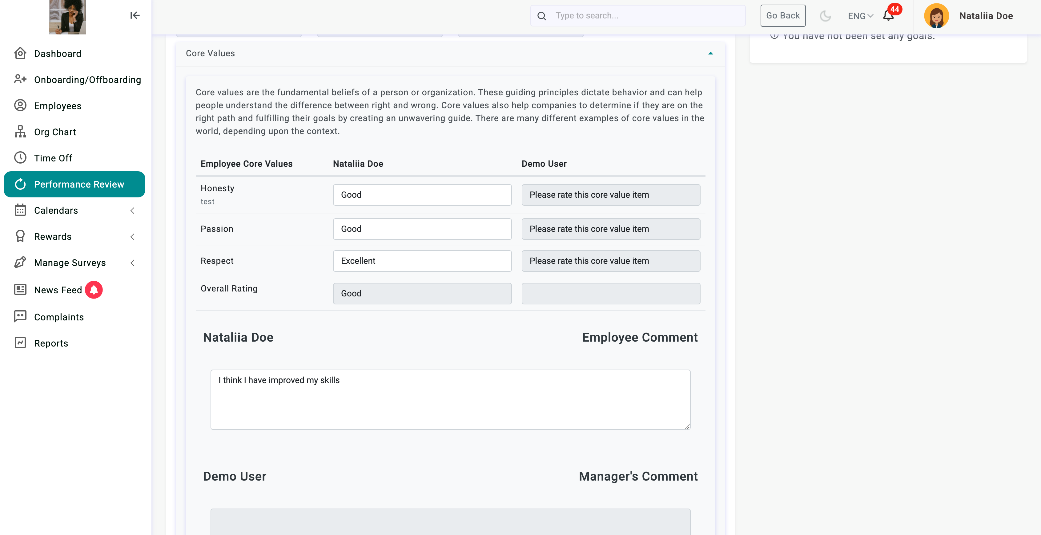Click the Rewards ribbon icon

pyautogui.click(x=20, y=236)
